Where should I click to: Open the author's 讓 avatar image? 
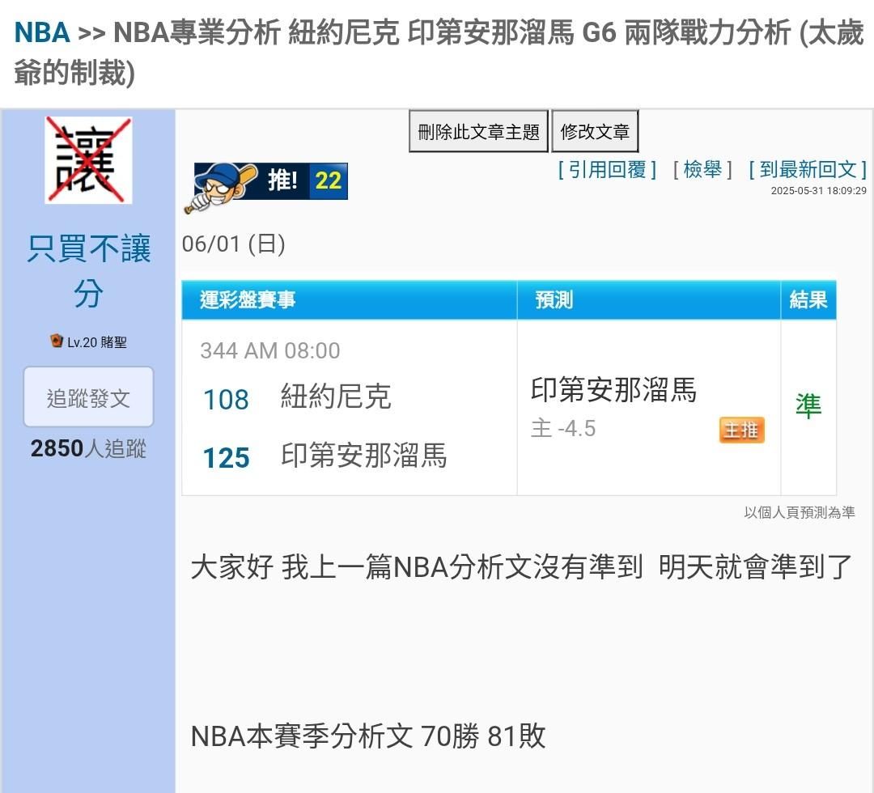coord(88,160)
